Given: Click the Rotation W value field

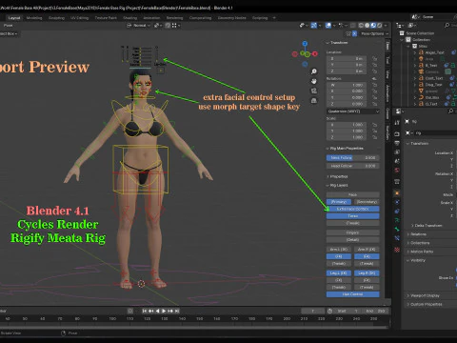Looking at the screenshot, I should pyautogui.click(x=347, y=85).
